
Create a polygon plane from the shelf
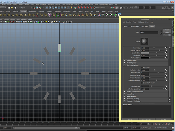pyautogui.click(x=17, y=15)
